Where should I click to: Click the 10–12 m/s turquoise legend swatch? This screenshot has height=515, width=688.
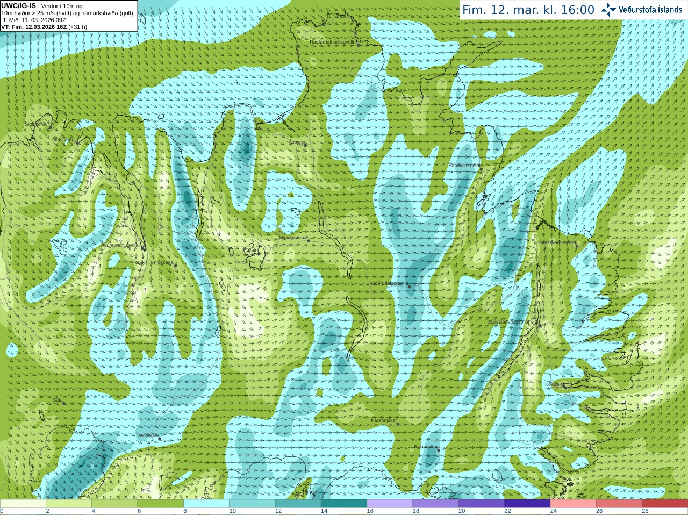252,504
